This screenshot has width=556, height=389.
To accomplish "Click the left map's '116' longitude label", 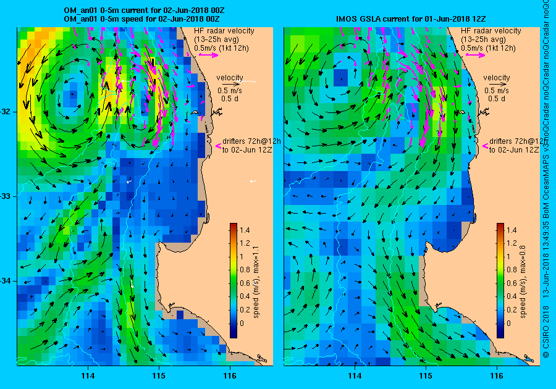I will pyautogui.click(x=230, y=376).
